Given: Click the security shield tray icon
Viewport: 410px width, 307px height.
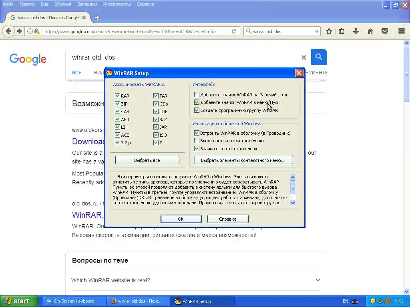Looking at the screenshot, I should 373,301.
